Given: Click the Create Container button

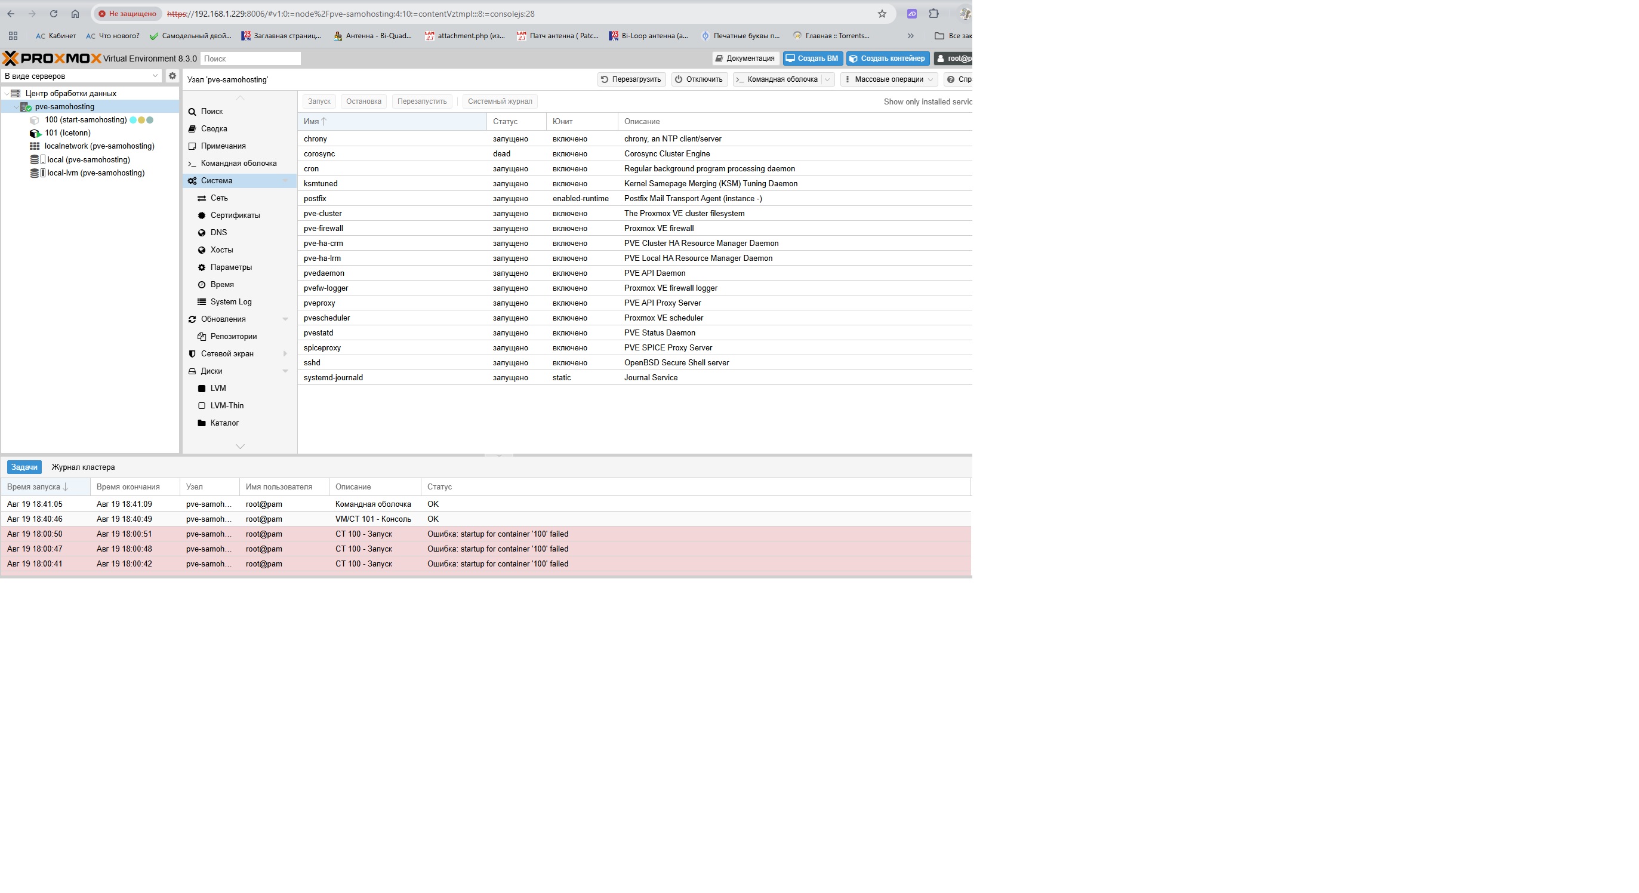Looking at the screenshot, I should tap(888, 58).
